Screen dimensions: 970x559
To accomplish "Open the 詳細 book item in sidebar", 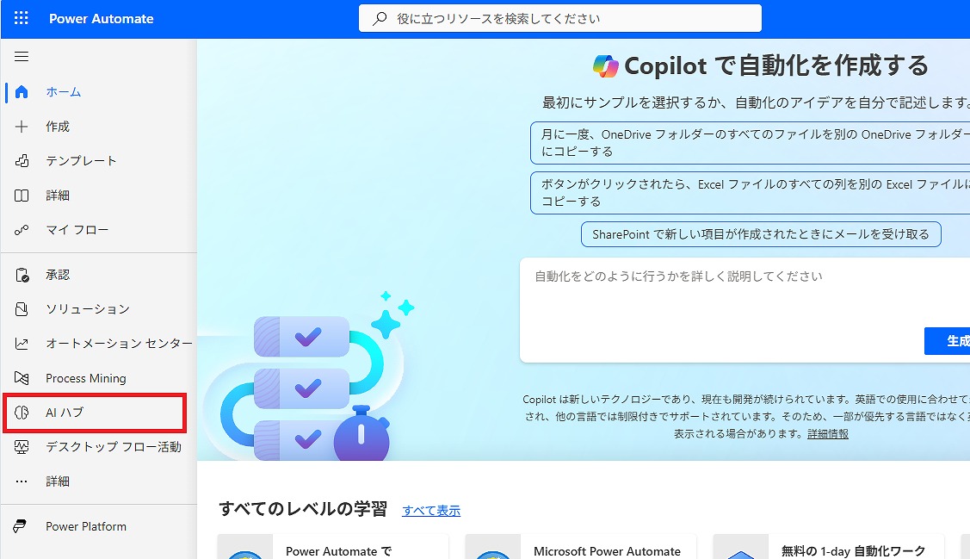I will [57, 196].
